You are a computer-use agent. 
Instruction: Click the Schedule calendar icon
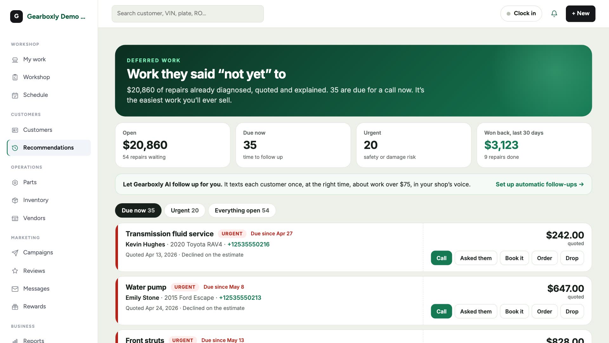[x=15, y=95]
